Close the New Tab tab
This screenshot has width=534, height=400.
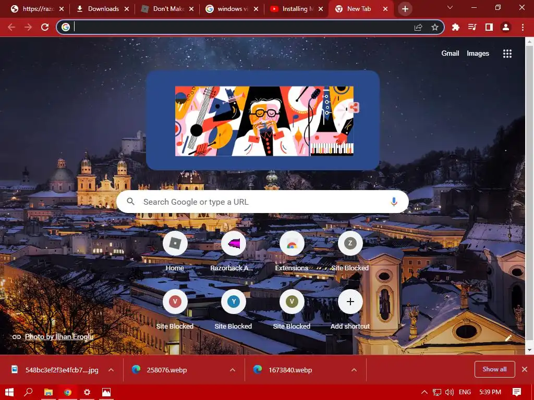coord(385,9)
